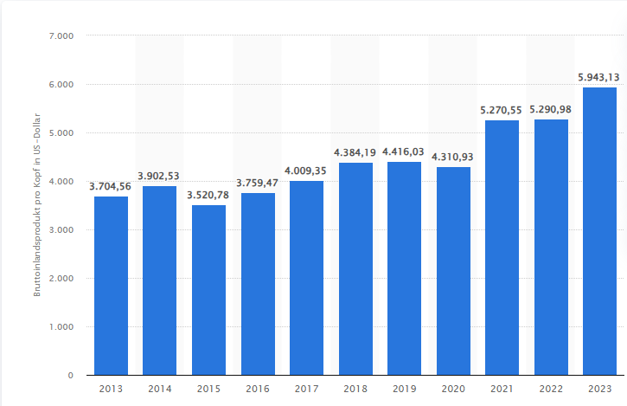This screenshot has height=406, width=627.
Task: Click the 2013 bar in the chart
Action: click(111, 286)
